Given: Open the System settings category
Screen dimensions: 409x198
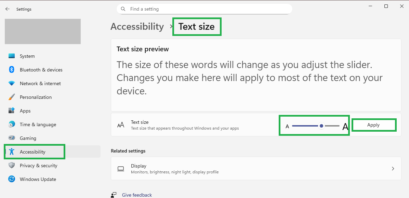Looking at the screenshot, I should (x=52, y=56).
